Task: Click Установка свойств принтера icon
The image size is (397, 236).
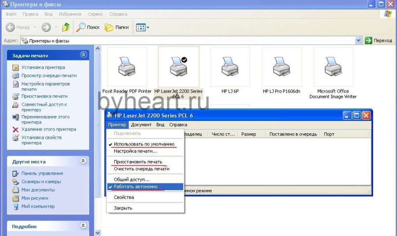Action: click(x=15, y=138)
